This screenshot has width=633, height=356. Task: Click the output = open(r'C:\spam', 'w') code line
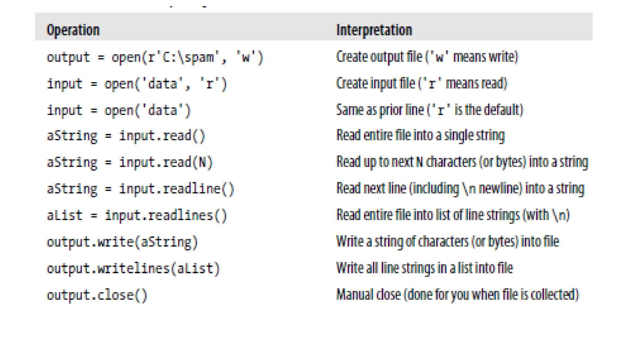point(155,57)
